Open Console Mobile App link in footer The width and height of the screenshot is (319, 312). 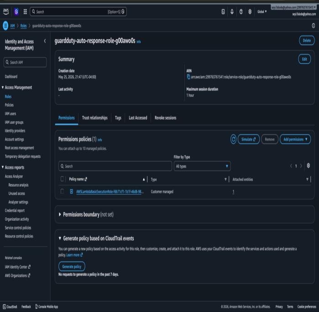(x=47, y=307)
